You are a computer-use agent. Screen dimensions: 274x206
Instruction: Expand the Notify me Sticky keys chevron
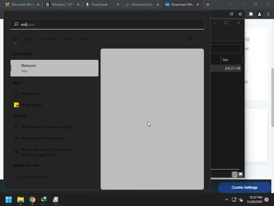coord(92,152)
